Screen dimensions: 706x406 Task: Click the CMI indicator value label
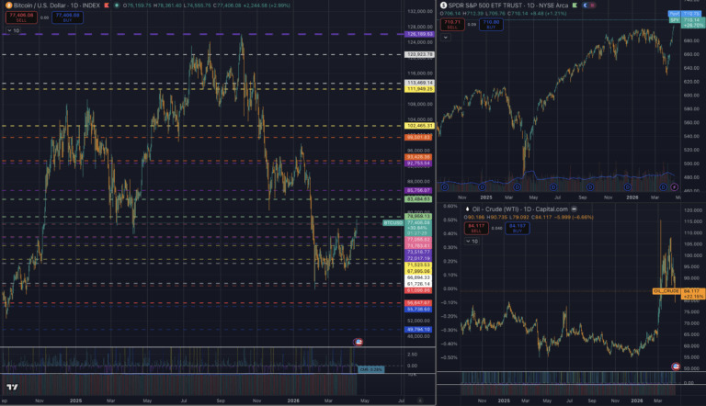371,369
